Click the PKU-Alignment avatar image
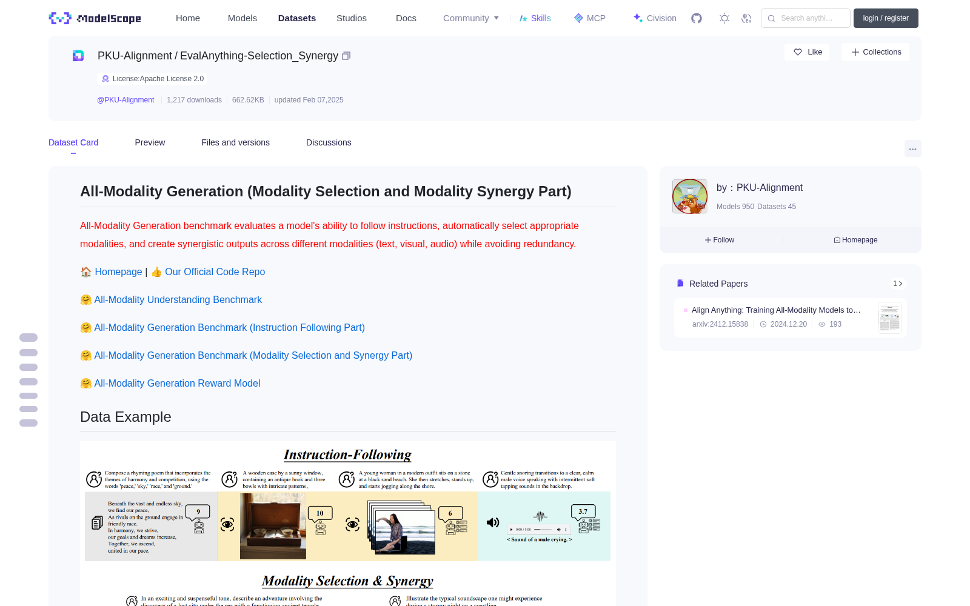The height and width of the screenshot is (606, 970). tap(690, 196)
